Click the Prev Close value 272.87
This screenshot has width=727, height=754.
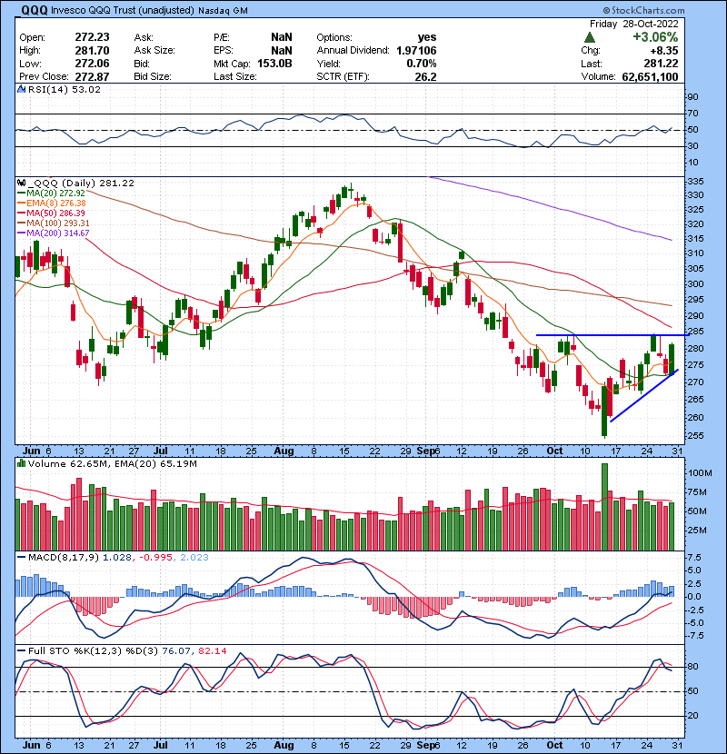click(92, 76)
